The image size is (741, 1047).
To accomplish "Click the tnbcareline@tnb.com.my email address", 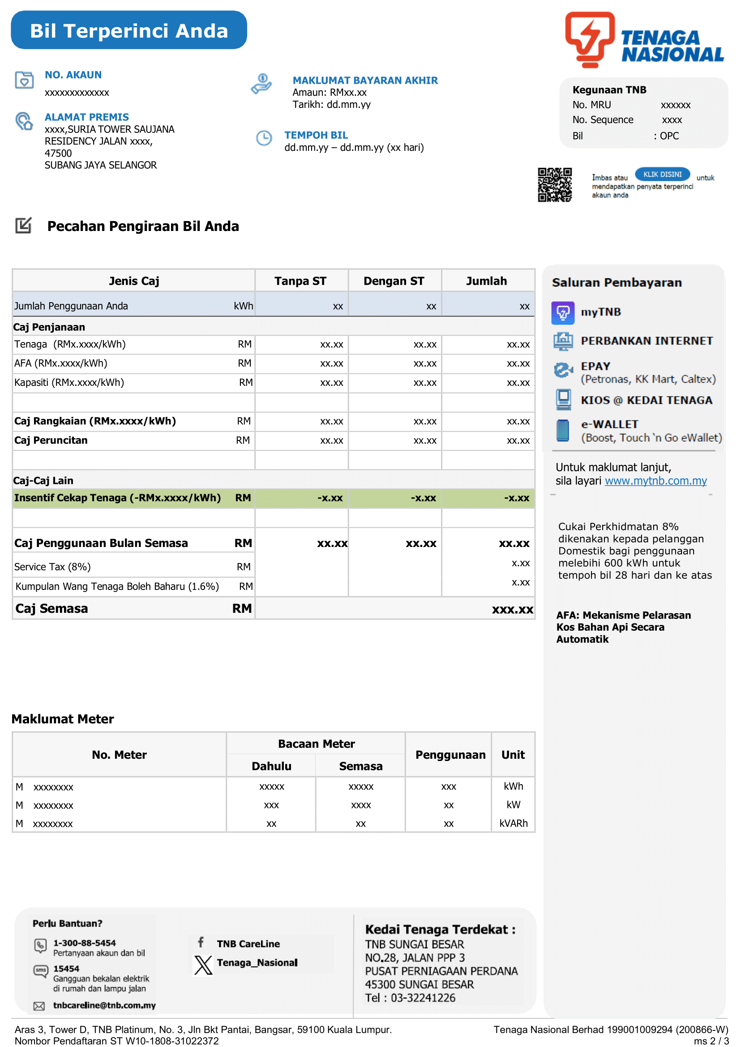I will point(104,1005).
